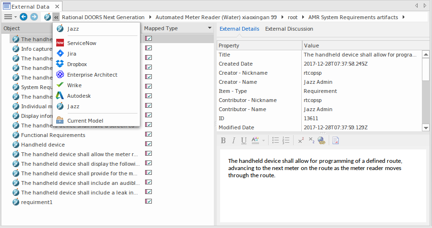The height and width of the screenshot is (228, 432).
Task: Open the Mapped Type column dropdown
Action: [210, 28]
